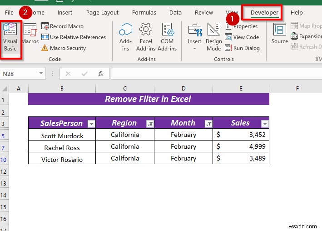Open the Help tab
This screenshot has height=231, width=322.
297,13
